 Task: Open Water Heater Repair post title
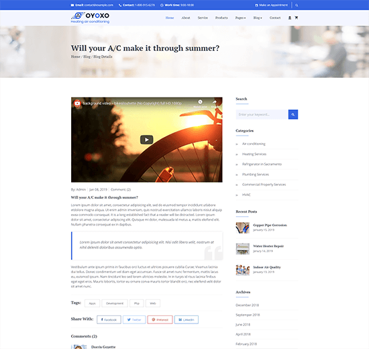point(268,246)
